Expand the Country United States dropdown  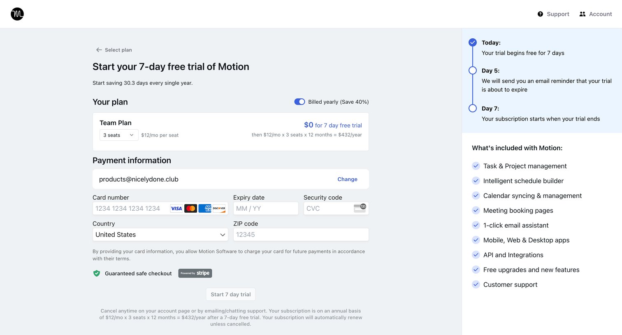pos(160,235)
